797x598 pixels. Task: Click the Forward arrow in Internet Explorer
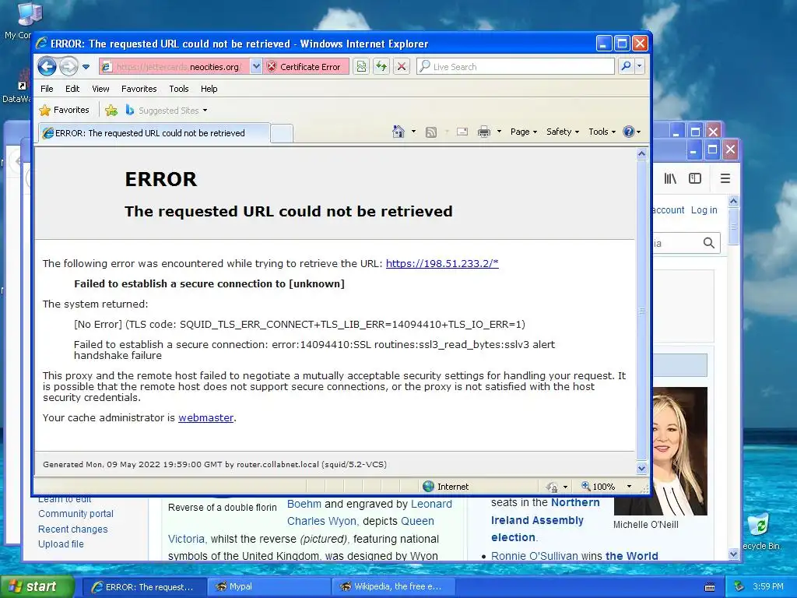[x=68, y=67]
